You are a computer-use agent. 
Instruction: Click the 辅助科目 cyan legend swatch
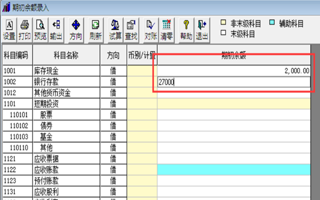point(272,22)
